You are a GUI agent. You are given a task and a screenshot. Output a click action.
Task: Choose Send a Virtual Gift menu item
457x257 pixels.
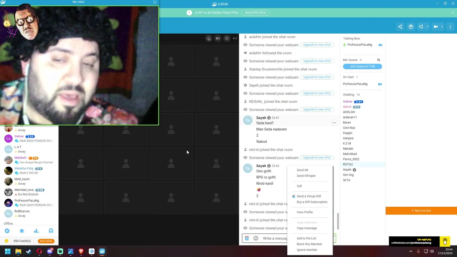309,196
